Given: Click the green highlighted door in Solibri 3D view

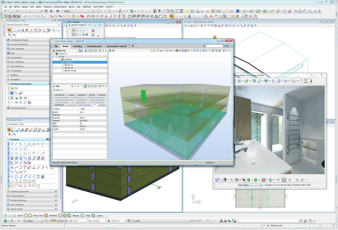Looking at the screenshot, I should coord(143,96).
